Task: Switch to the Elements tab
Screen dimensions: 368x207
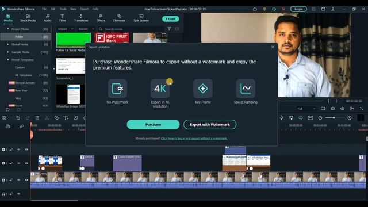Action: tap(119, 18)
